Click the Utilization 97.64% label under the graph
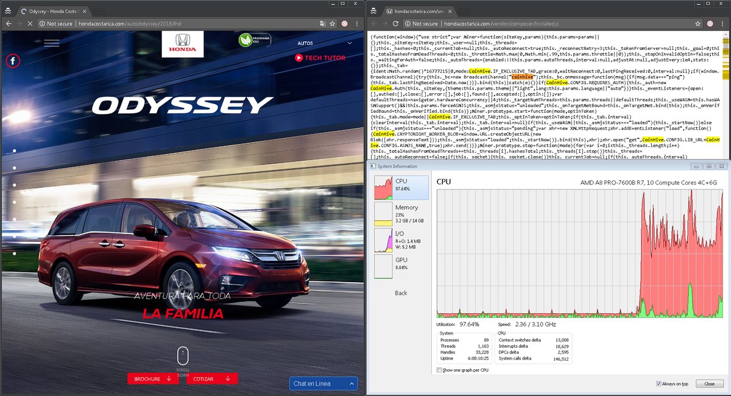 (x=458, y=324)
